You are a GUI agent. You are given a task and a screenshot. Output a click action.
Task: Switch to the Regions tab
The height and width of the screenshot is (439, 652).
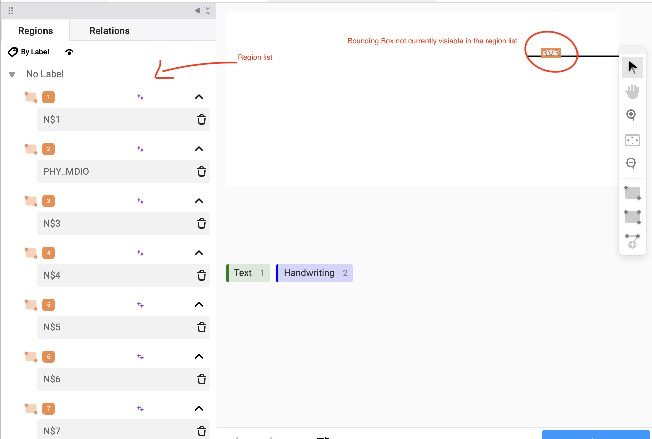[x=35, y=31]
